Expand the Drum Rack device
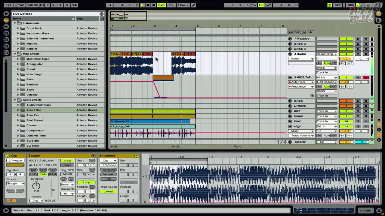This screenshot has height=216, width=385. [x=18, y=28]
